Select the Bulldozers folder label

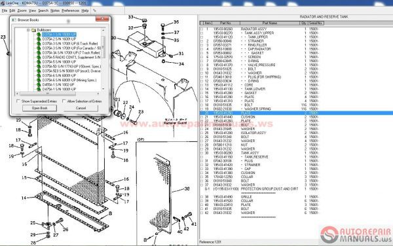(44, 30)
